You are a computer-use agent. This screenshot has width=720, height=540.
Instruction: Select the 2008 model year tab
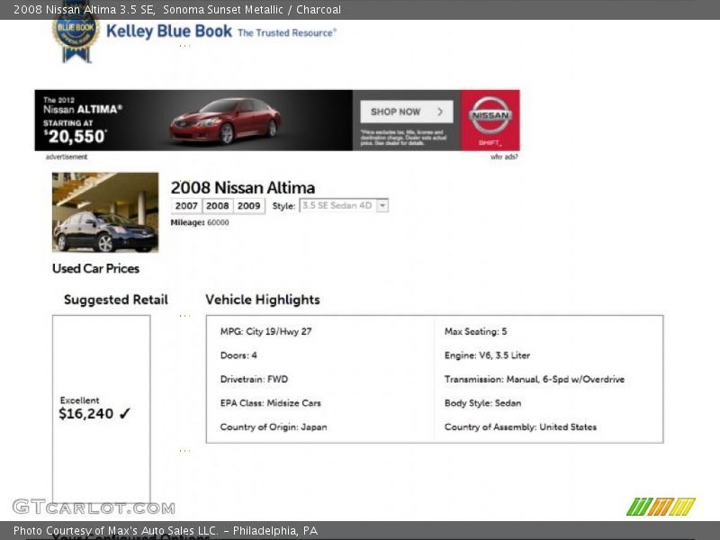coord(218,206)
